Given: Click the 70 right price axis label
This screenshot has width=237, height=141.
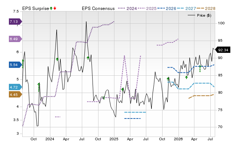Looking at the screenshot, I should [x=220, y=127].
